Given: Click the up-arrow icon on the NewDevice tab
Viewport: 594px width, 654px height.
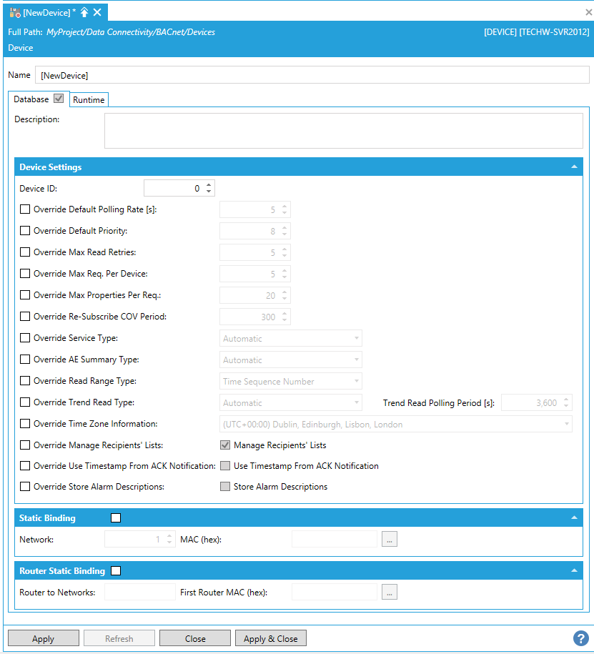Looking at the screenshot, I should 84,12.
